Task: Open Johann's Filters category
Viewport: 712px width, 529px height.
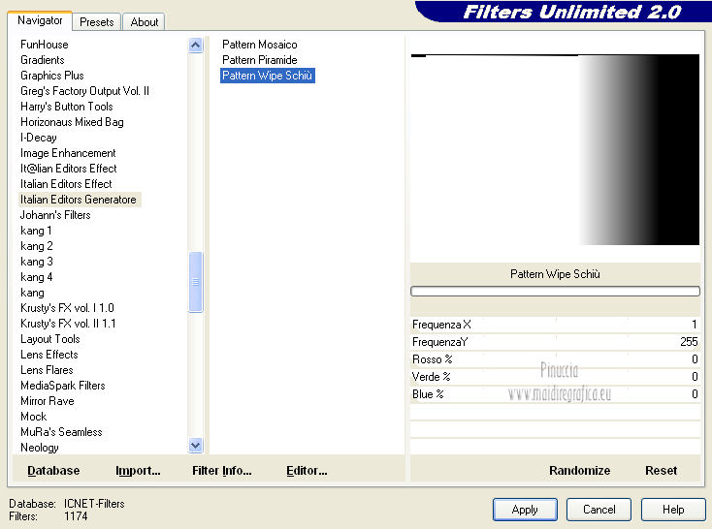Action: [55, 214]
